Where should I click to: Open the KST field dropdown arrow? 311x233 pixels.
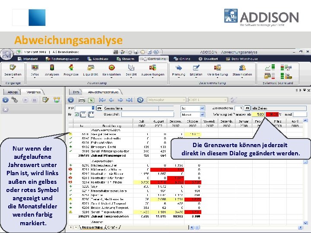(x=93, y=108)
